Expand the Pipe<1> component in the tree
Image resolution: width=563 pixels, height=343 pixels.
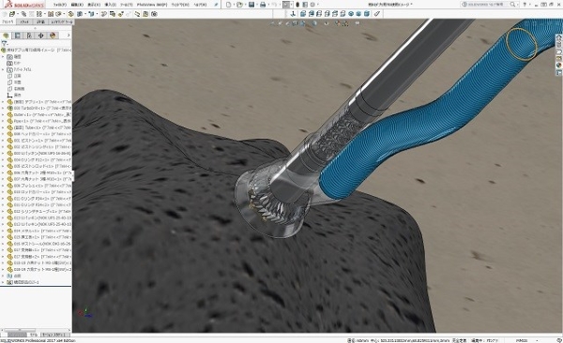pyautogui.click(x=3, y=121)
